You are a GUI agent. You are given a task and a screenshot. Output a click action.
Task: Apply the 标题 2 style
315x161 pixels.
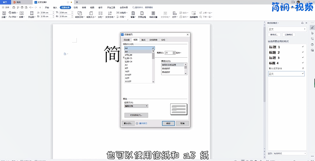275,52
